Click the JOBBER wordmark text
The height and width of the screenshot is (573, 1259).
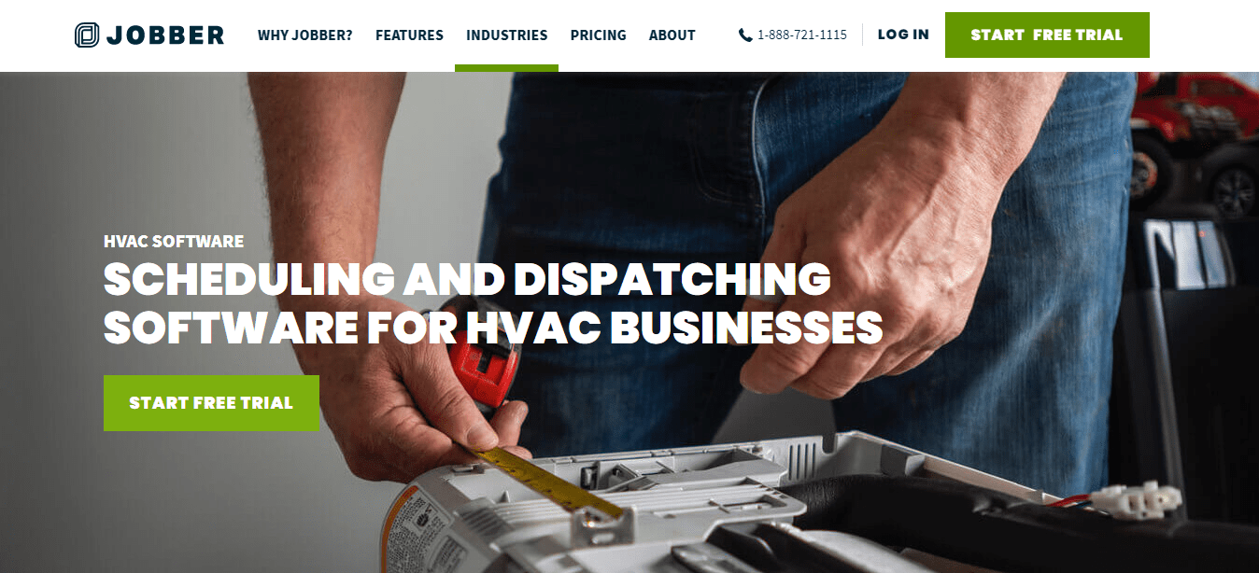tap(165, 35)
